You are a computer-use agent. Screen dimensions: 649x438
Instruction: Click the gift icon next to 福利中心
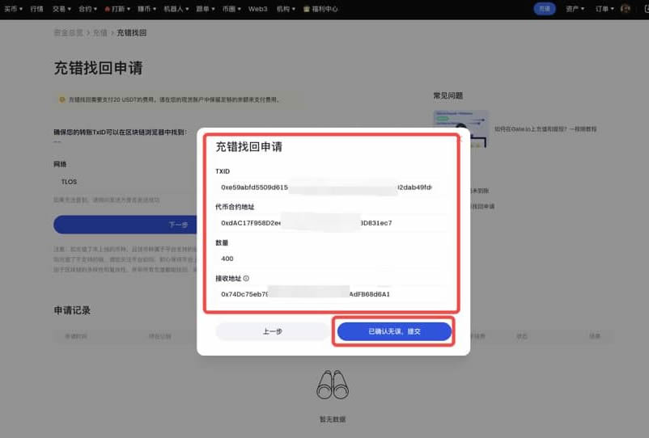(x=304, y=9)
